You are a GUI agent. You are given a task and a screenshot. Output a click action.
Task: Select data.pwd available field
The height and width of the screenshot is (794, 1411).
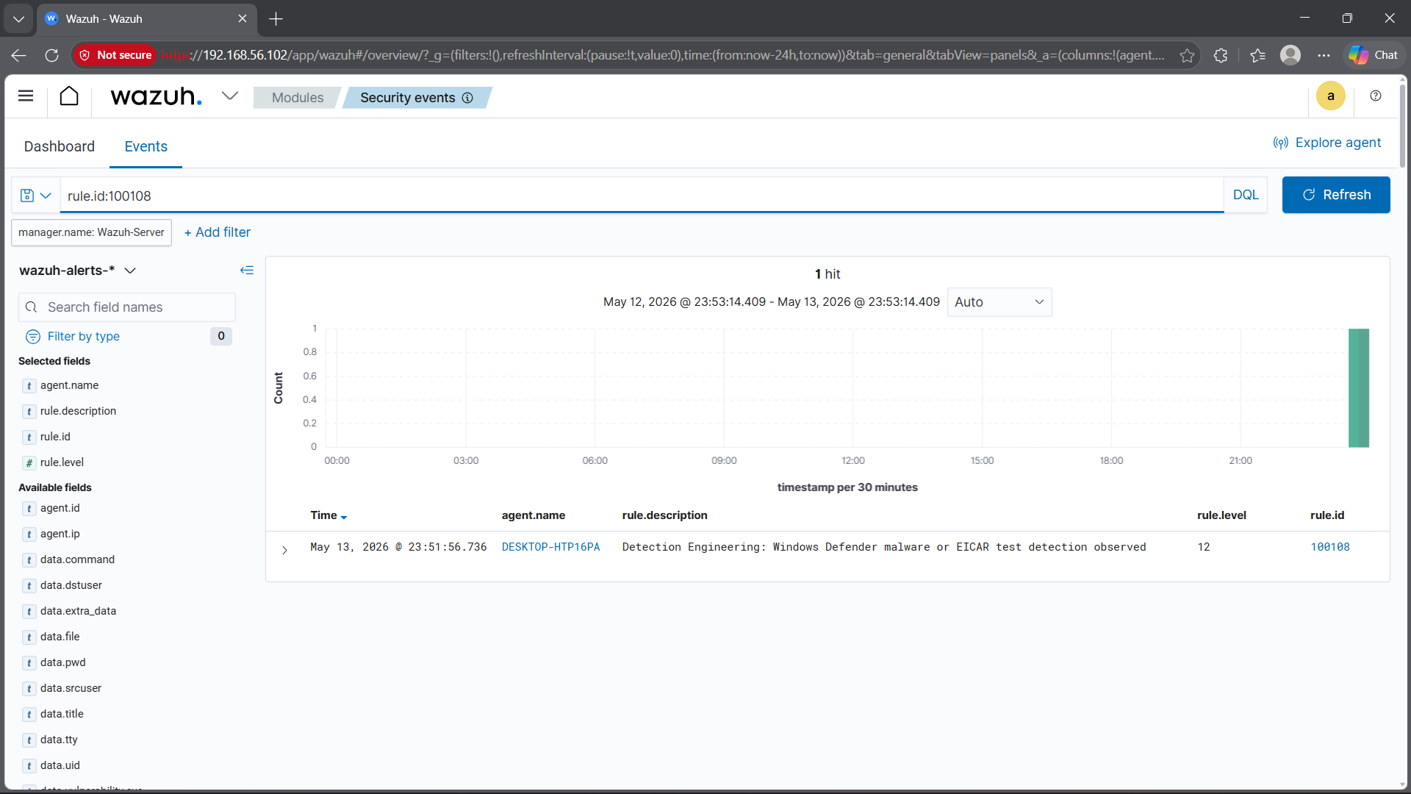(x=62, y=662)
